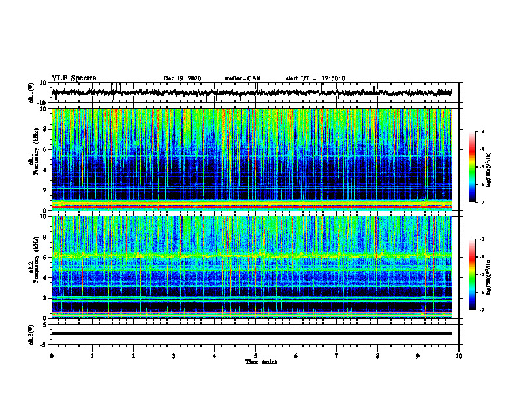Click the "3" tick on the time axis
Image resolution: width=517 pixels, height=399 pixels.
click(174, 356)
